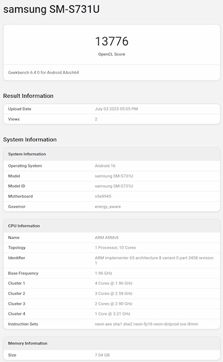Select the Model ID row value

114,186
